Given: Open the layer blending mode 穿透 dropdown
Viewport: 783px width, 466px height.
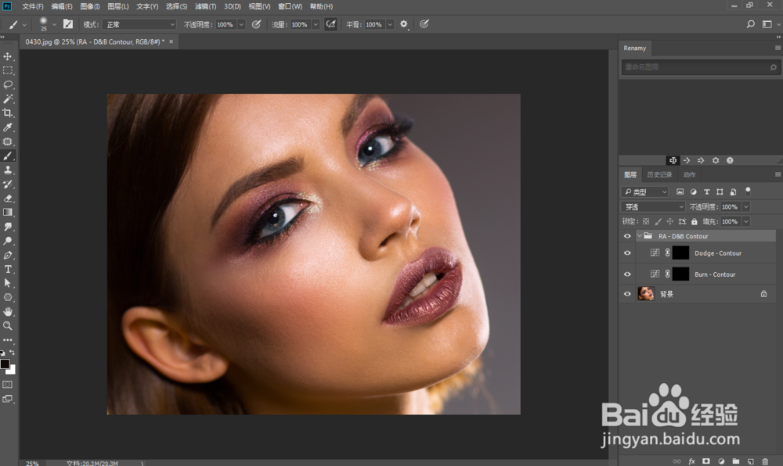Looking at the screenshot, I should (653, 206).
